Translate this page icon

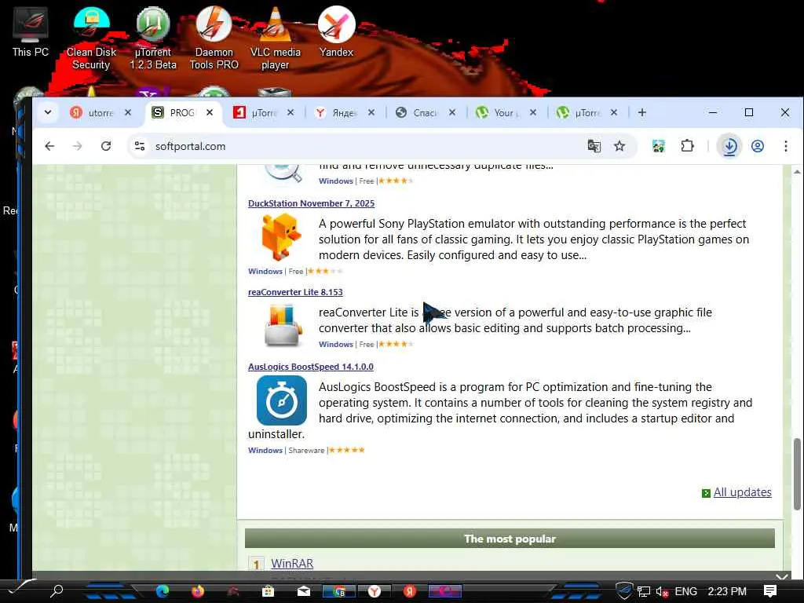[x=594, y=146]
